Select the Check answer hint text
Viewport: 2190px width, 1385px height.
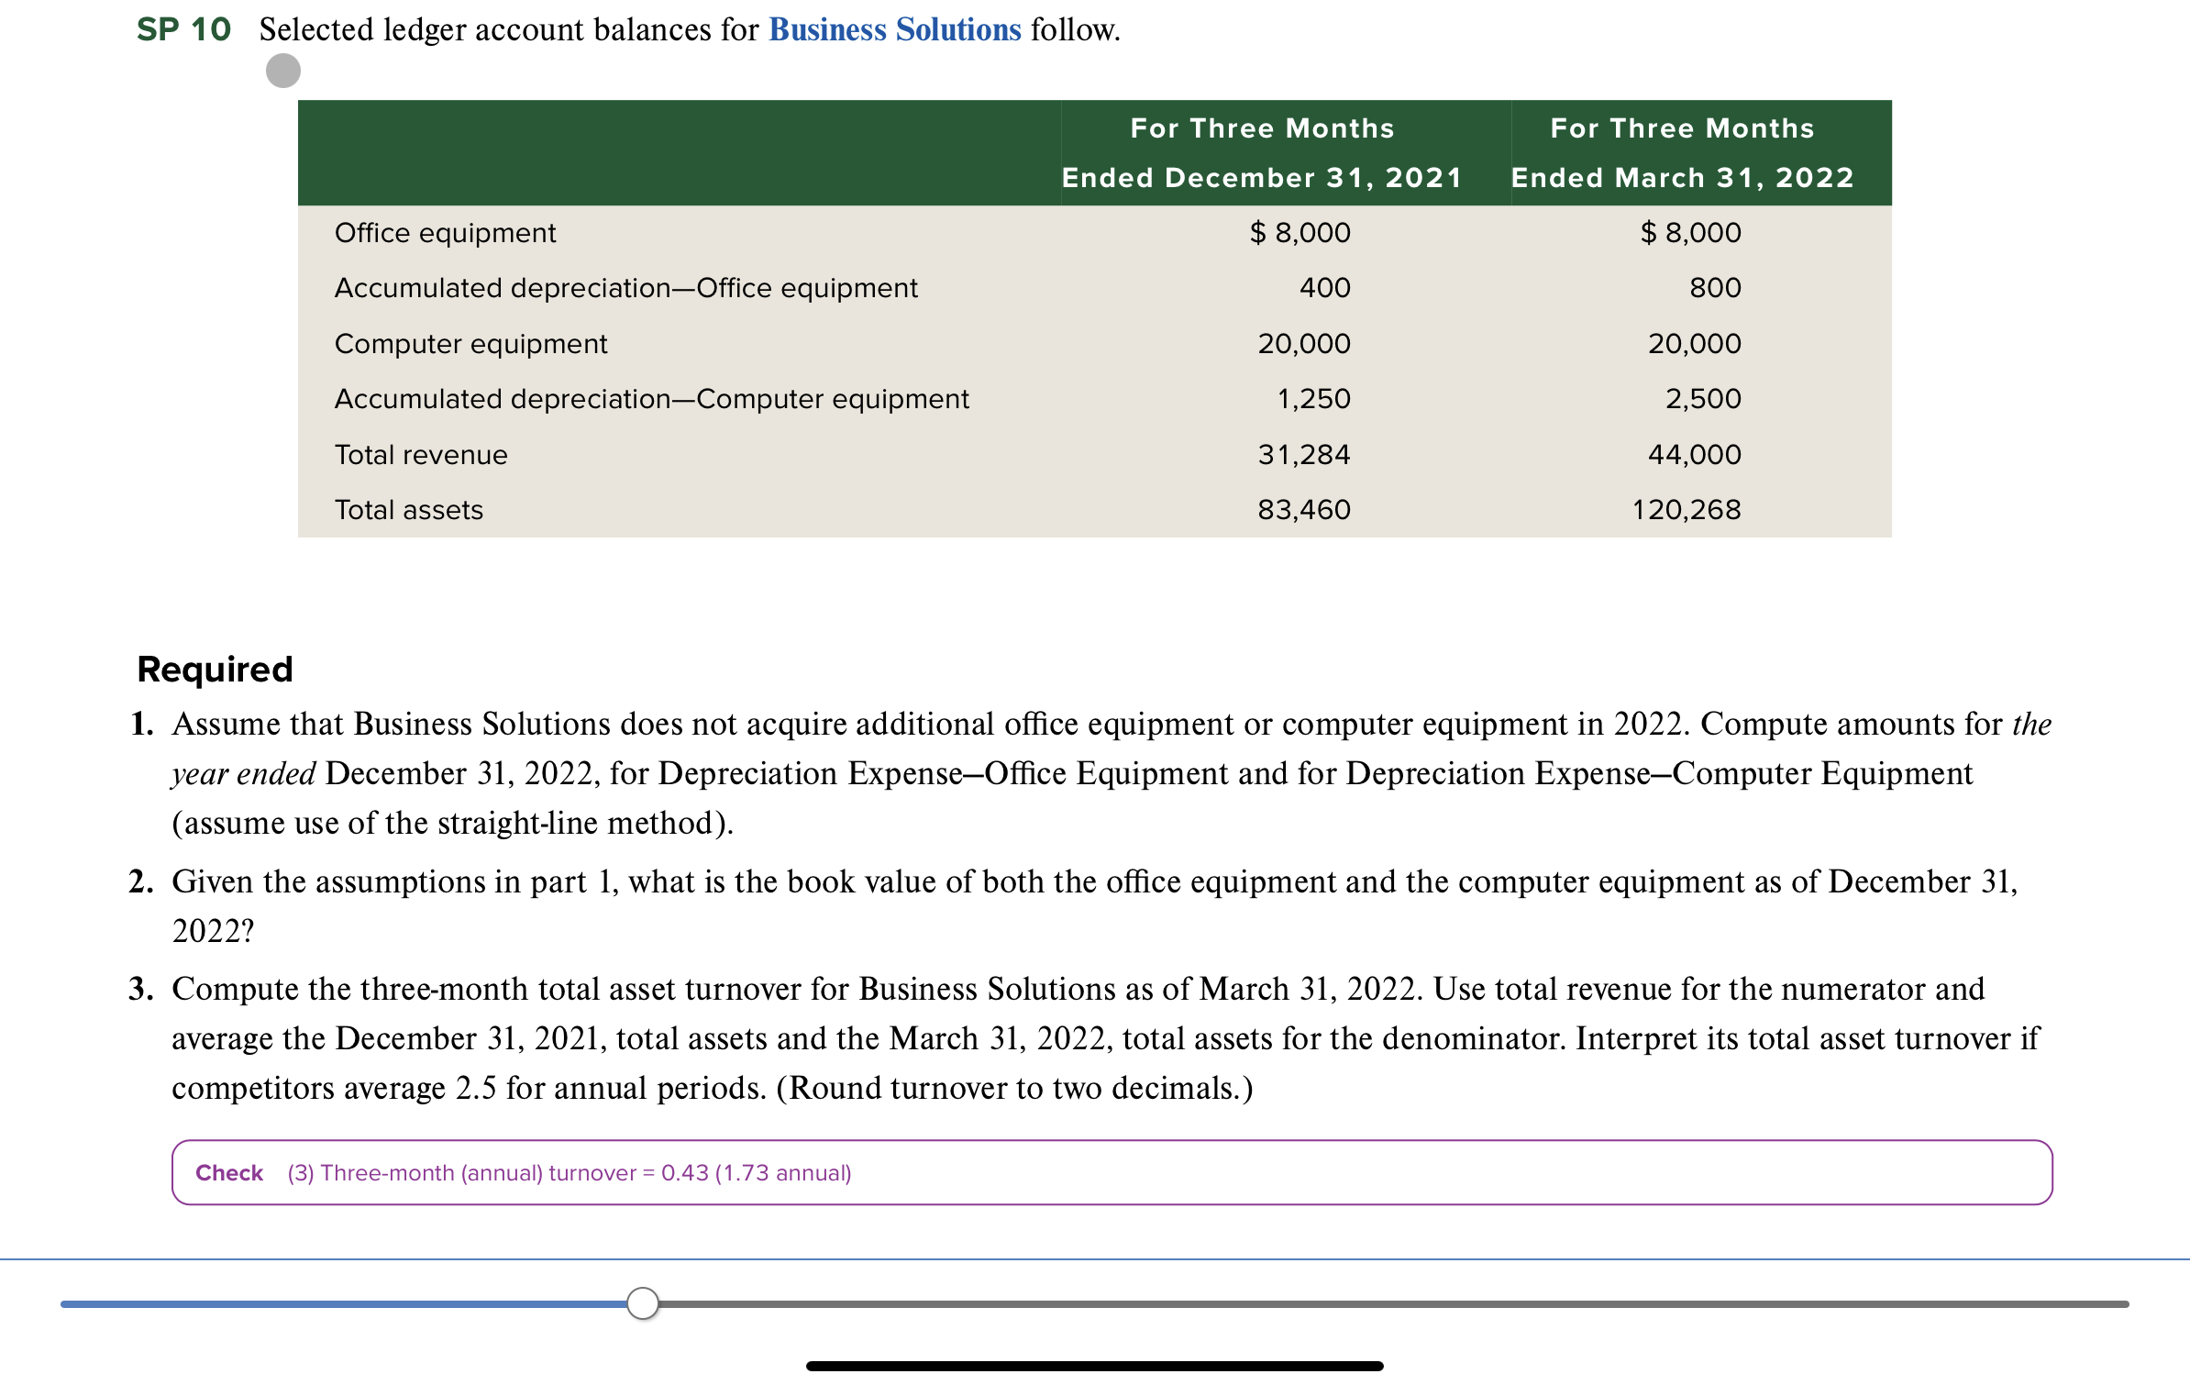569,1173
